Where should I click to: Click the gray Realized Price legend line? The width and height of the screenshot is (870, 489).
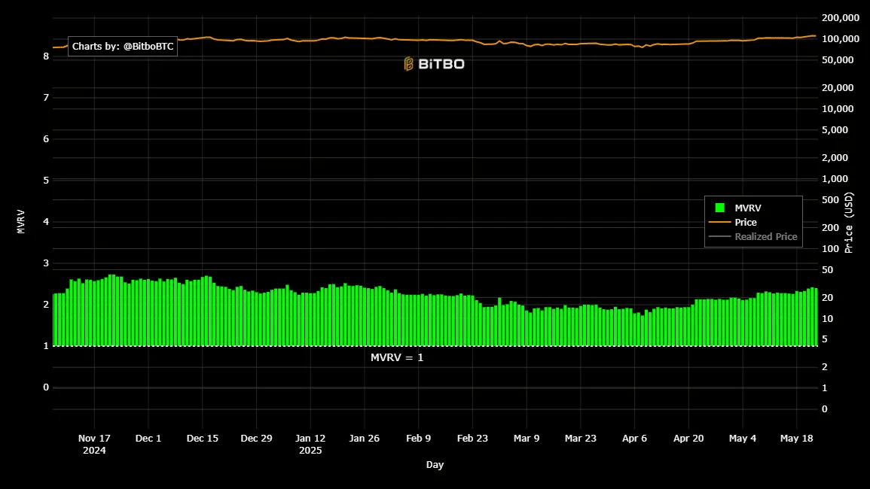719,237
